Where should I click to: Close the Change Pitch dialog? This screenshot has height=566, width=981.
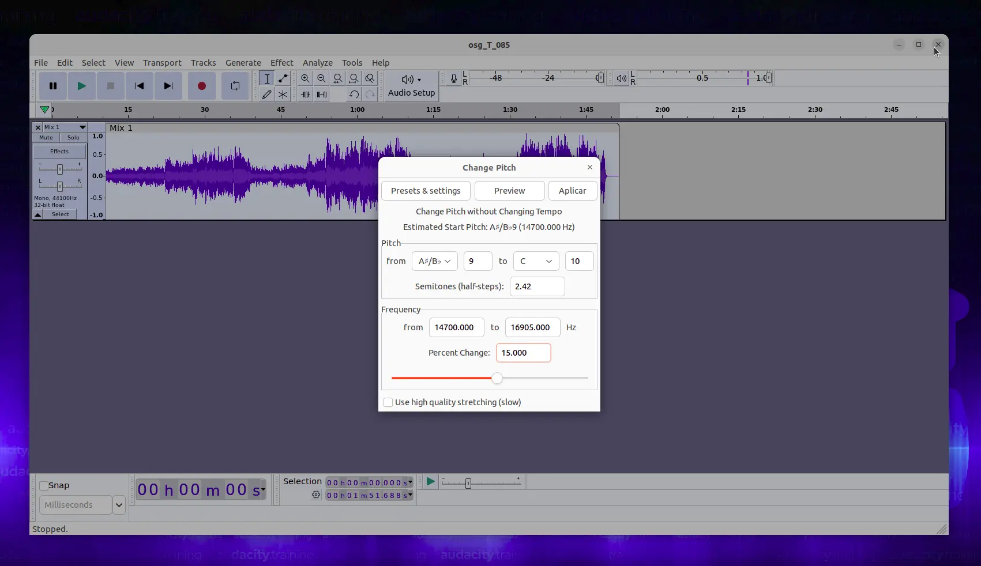pos(589,167)
